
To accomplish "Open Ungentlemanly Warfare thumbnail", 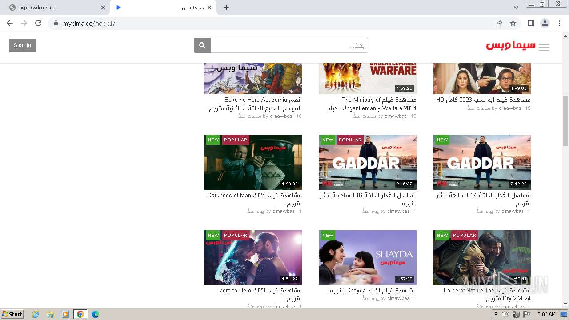I will [368, 79].
